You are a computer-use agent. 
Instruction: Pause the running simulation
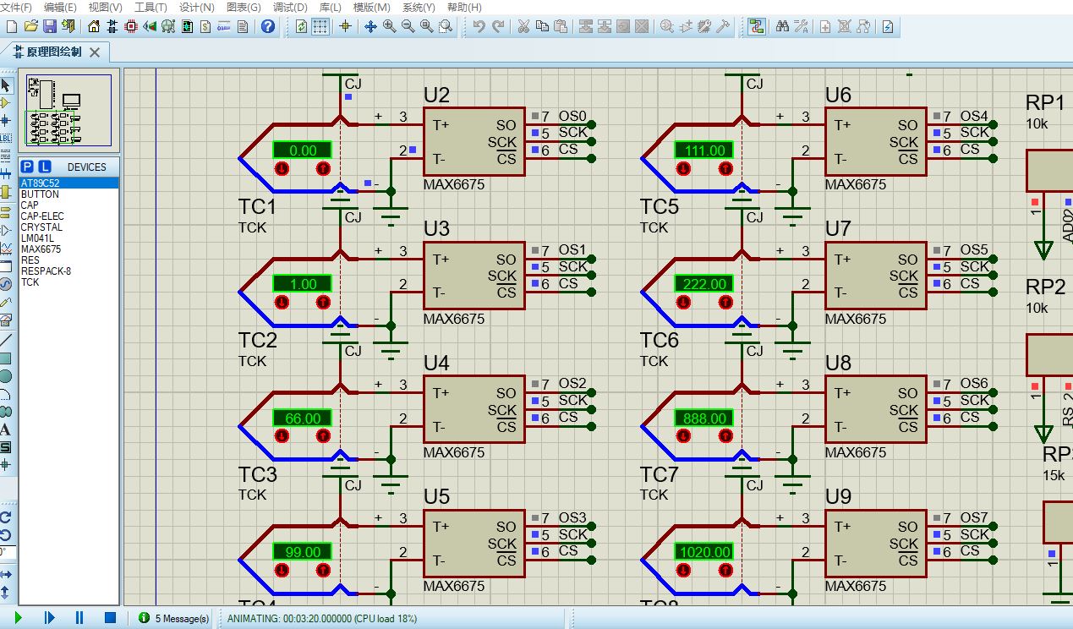click(79, 618)
